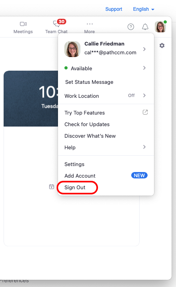Open the settings gear icon
176x287 pixels.
pos(162,46)
